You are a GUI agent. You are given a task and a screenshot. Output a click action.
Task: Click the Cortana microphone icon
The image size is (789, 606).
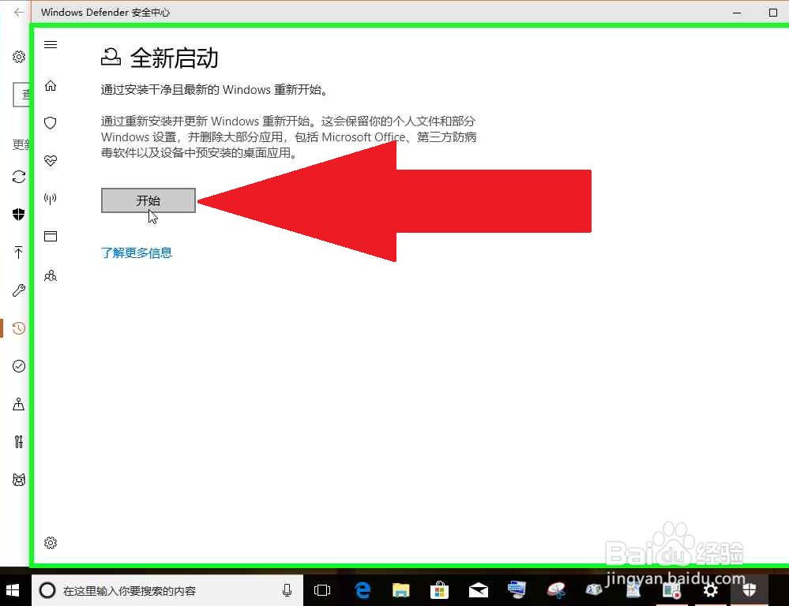pos(287,590)
